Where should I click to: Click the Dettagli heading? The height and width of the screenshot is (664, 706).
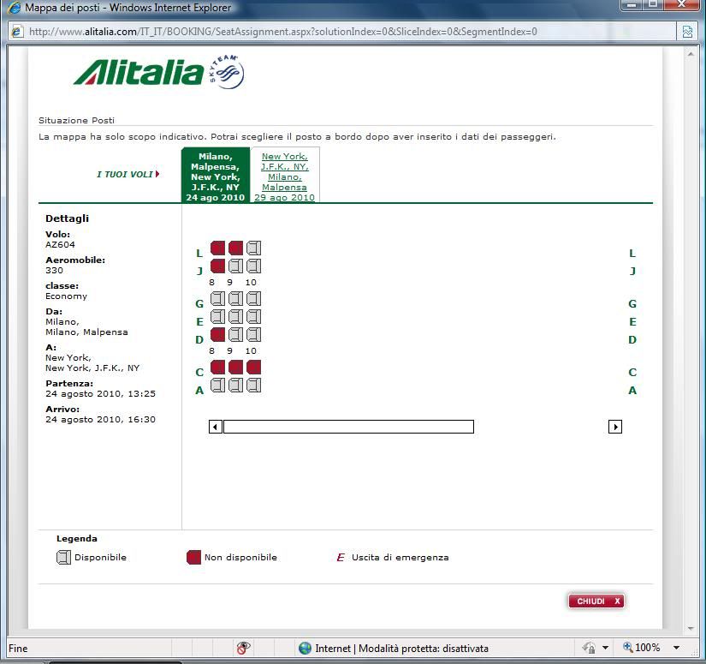click(67, 218)
